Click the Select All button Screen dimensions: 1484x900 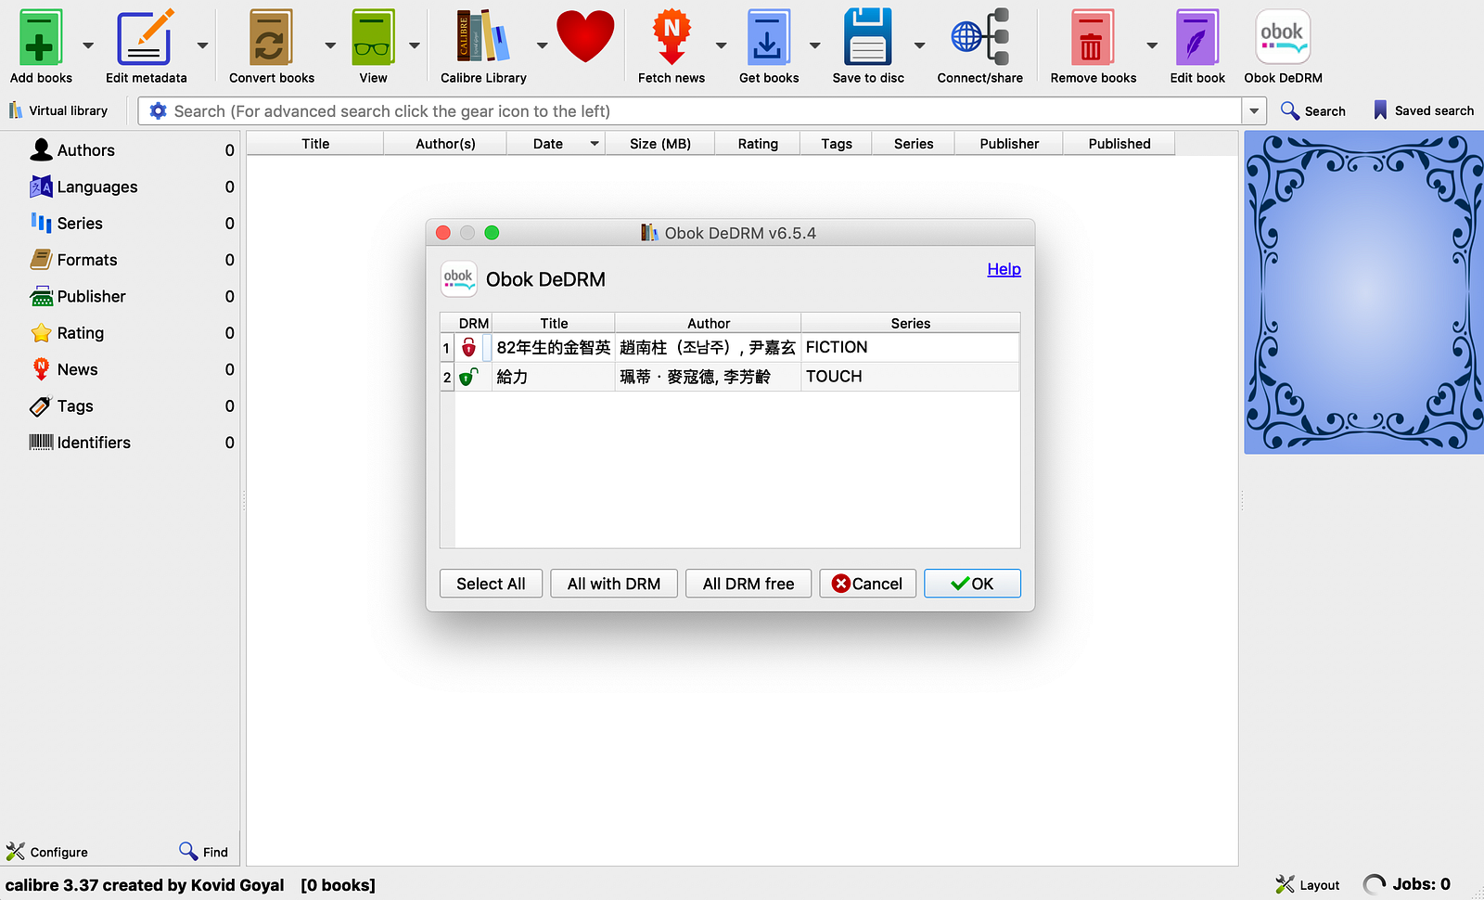491,584
